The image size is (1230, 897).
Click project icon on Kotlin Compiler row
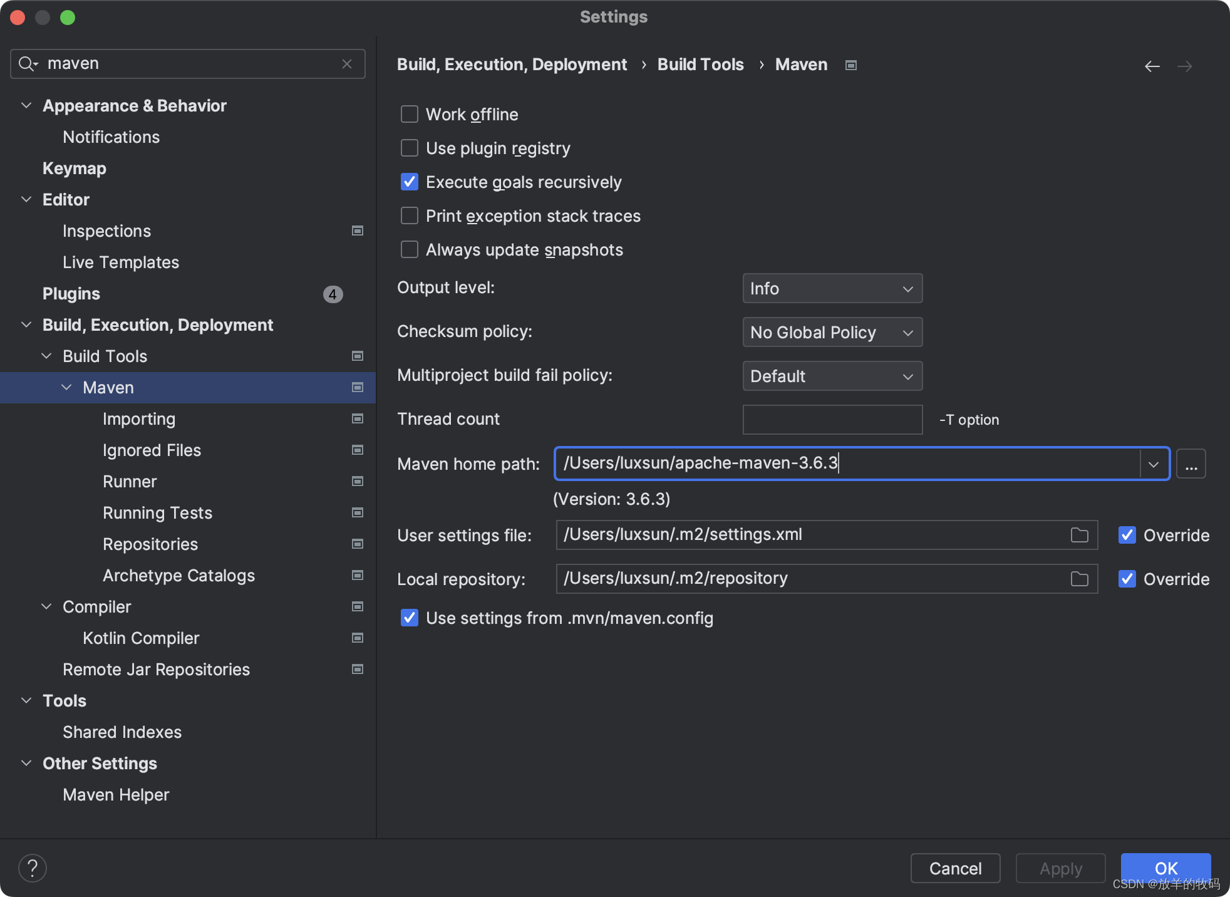pyautogui.click(x=358, y=638)
